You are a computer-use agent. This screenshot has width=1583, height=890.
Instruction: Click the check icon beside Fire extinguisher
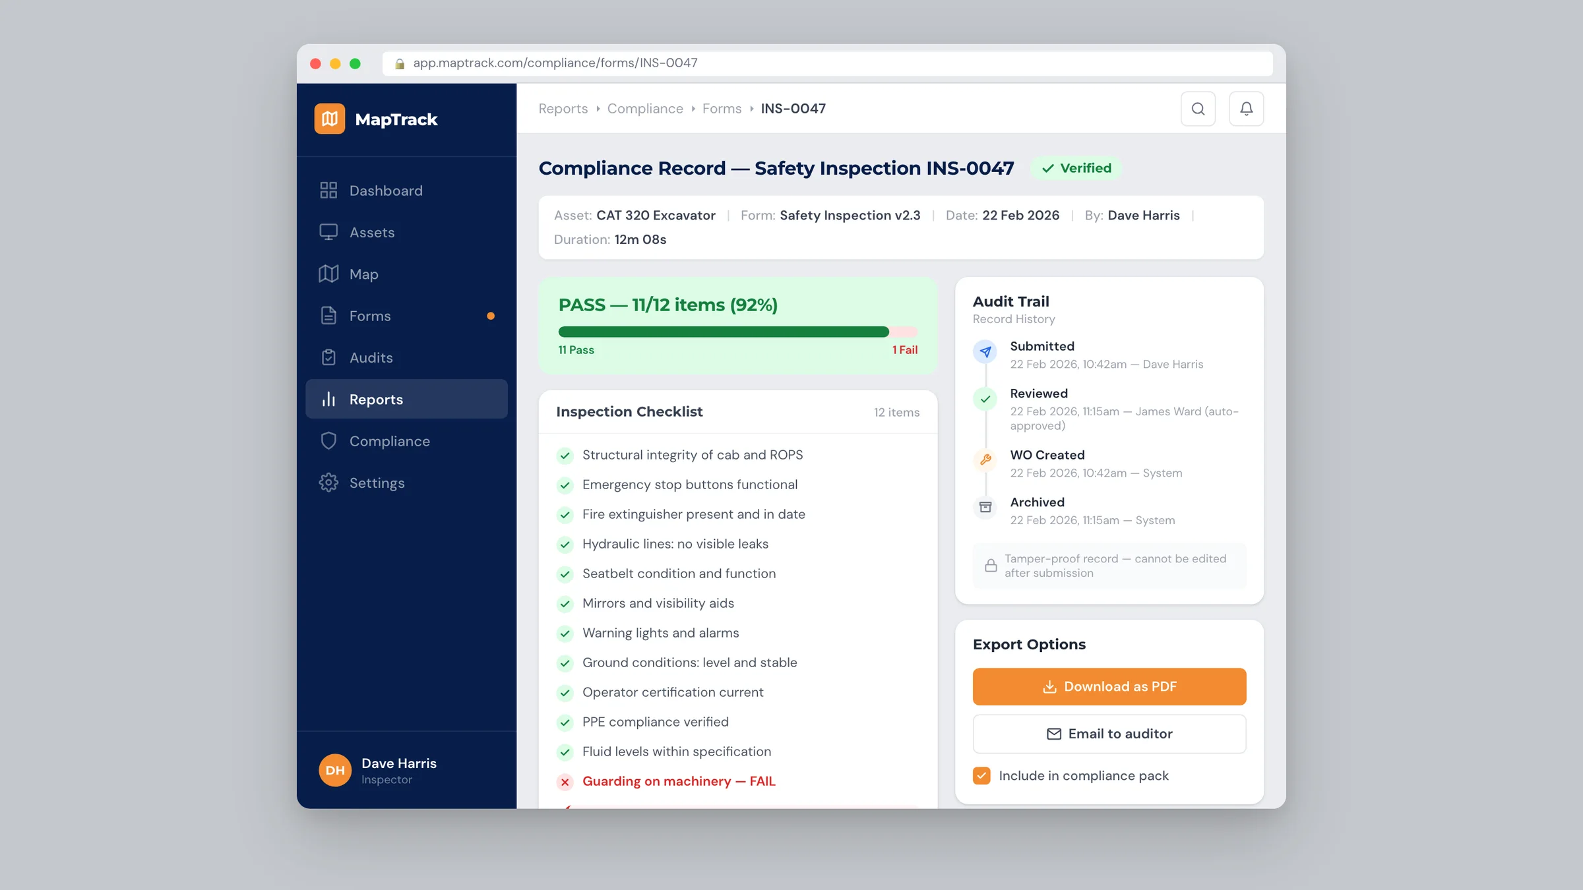pos(565,515)
